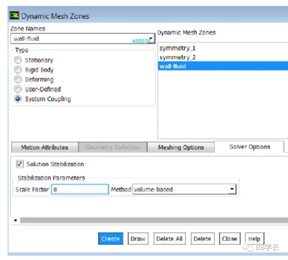Open Help for dynamic mesh zones
Screen dimensions: 288x260
point(254,239)
